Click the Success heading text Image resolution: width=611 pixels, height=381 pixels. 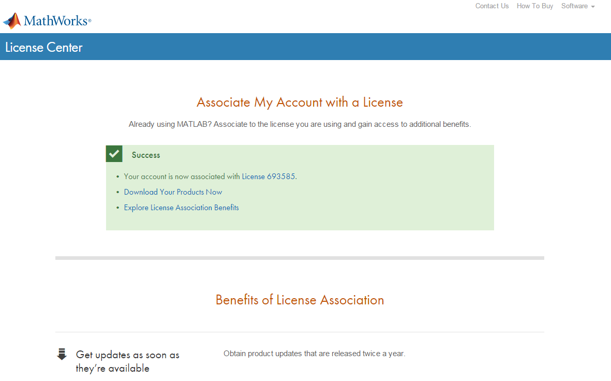(x=146, y=155)
